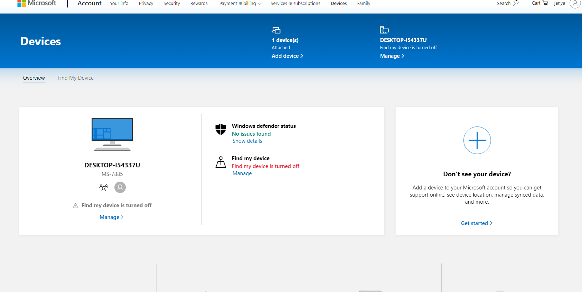Viewport: 582px width, 292px height.
Task: Click Show details for Windows Defender
Action: tap(247, 141)
